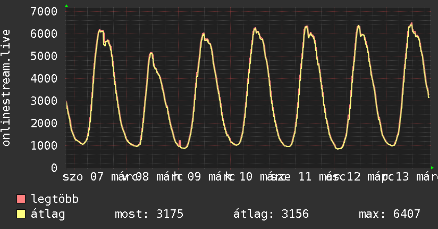Select the 'most: 3175' value text

pos(149,214)
